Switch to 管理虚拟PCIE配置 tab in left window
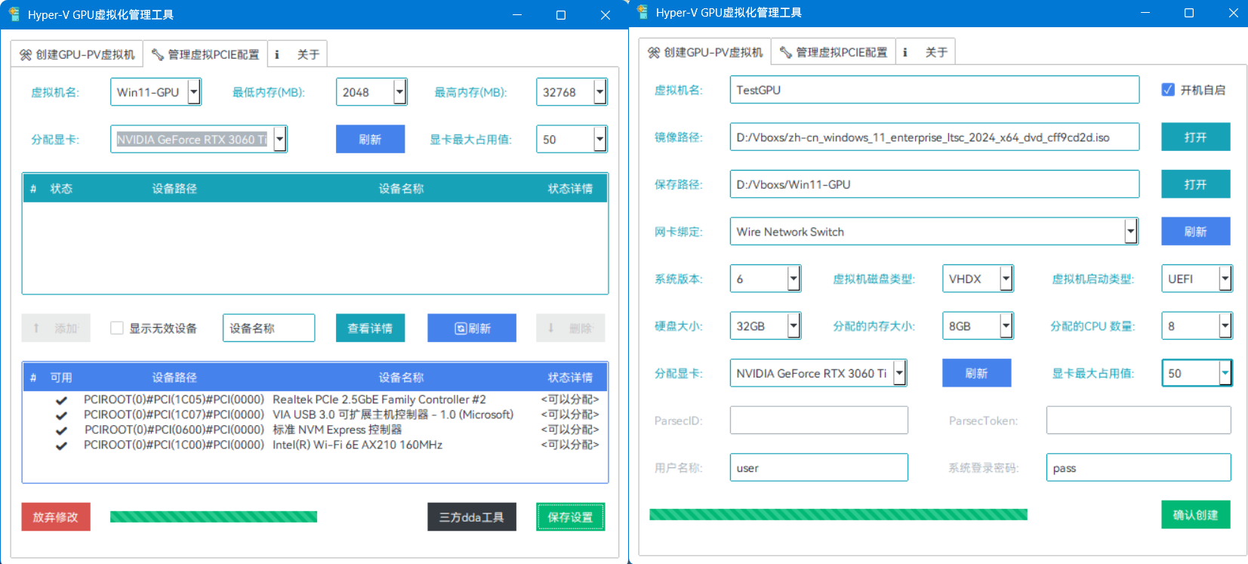Screen dimensions: 1248x564 click(206, 54)
